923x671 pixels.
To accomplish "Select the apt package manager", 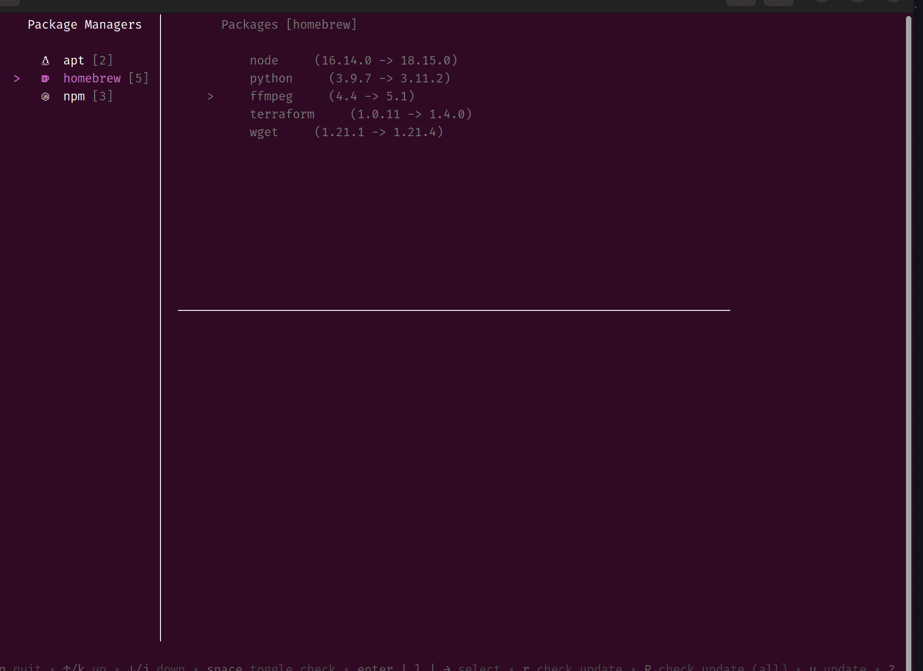I will 74,60.
